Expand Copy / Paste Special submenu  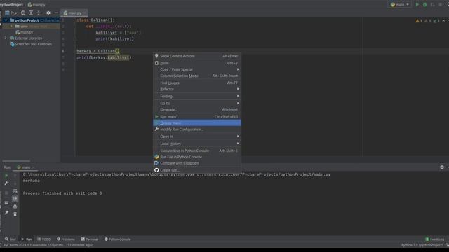(197, 69)
